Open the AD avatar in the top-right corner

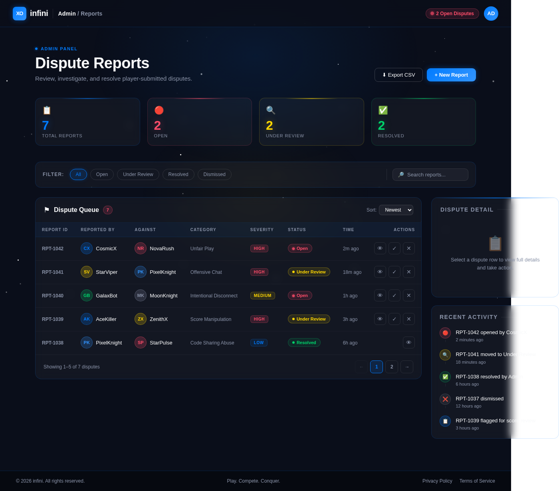tap(491, 13)
